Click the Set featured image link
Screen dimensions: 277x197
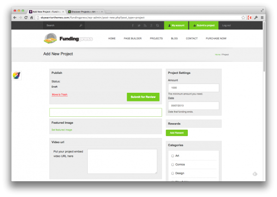pos(62,130)
